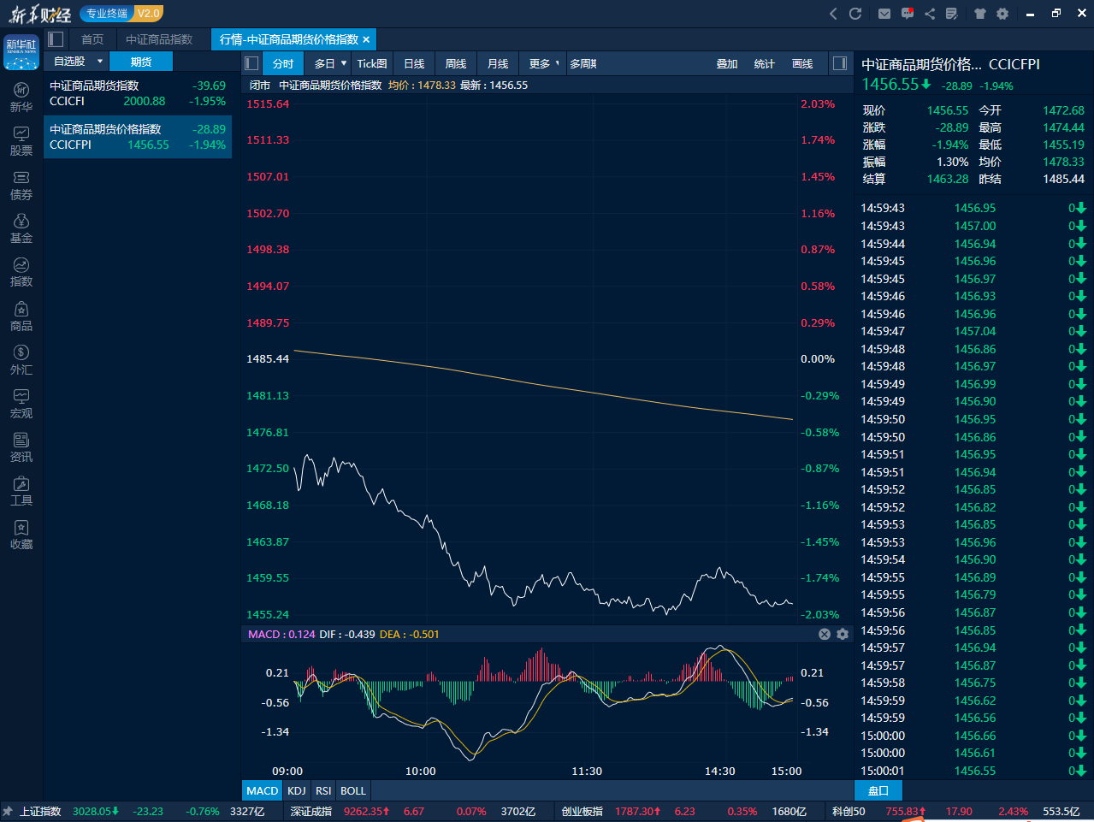Viewport: 1094px width, 822px height.
Task: Toggle the right quote panel visibility
Action: [840, 63]
